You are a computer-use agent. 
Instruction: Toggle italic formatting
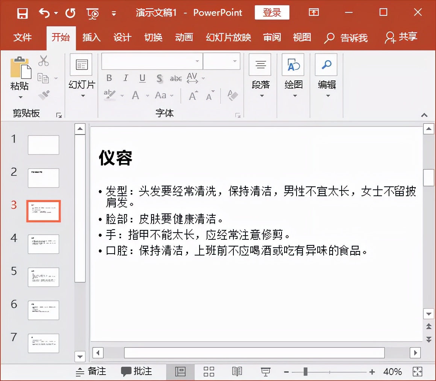[126, 78]
